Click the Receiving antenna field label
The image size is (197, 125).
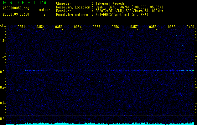(72, 15)
